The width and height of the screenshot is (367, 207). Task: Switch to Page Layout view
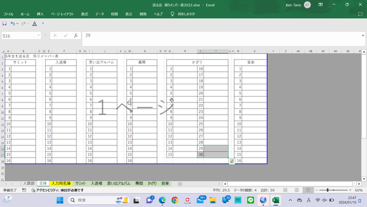point(296,190)
